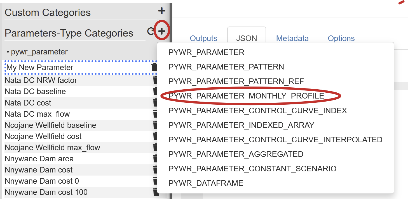Image resolution: width=408 pixels, height=199 pixels.
Task: Click the plus beside Parameters-Type Categories
Action: [x=162, y=31]
